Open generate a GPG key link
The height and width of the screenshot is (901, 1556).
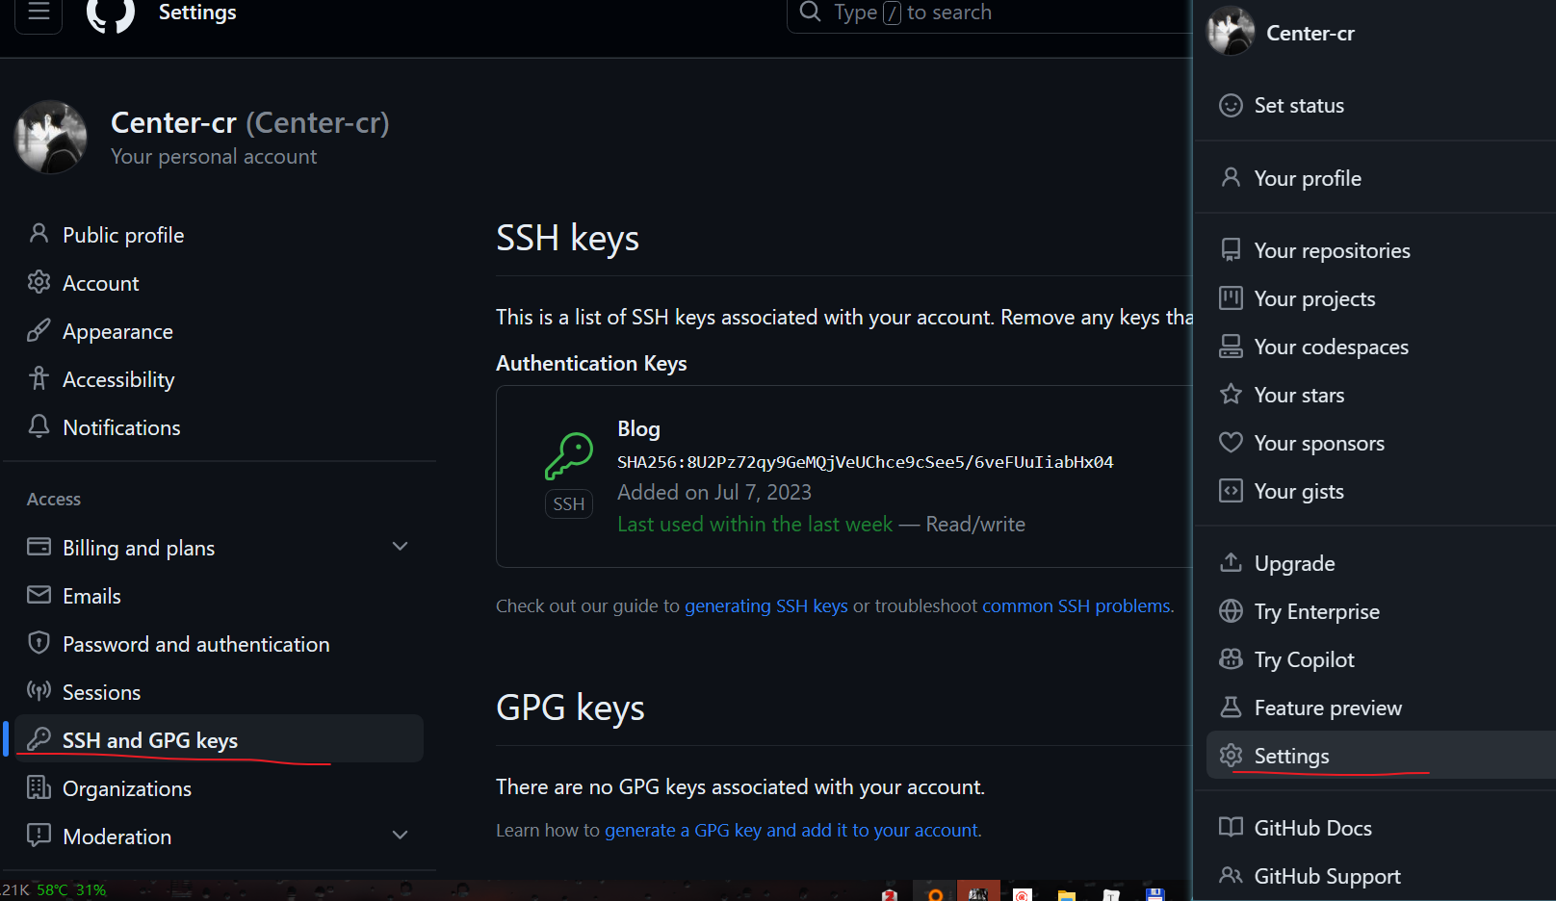point(791,830)
